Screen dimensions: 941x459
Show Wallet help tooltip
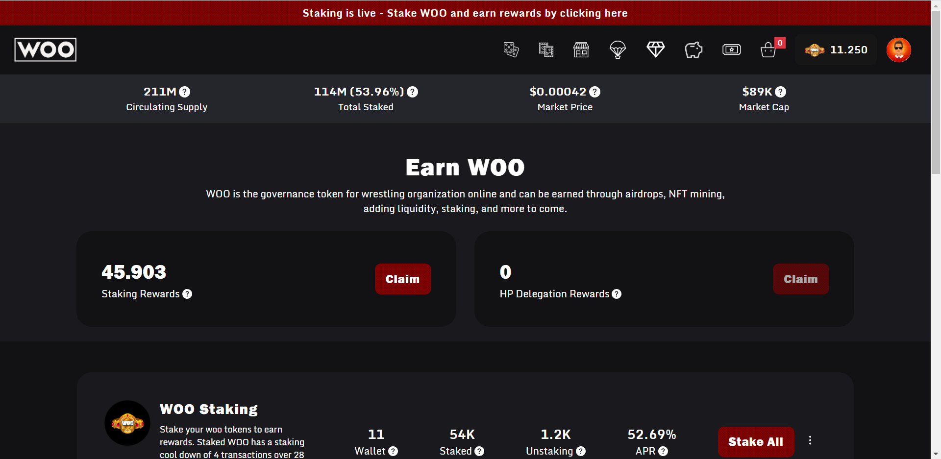[393, 451]
